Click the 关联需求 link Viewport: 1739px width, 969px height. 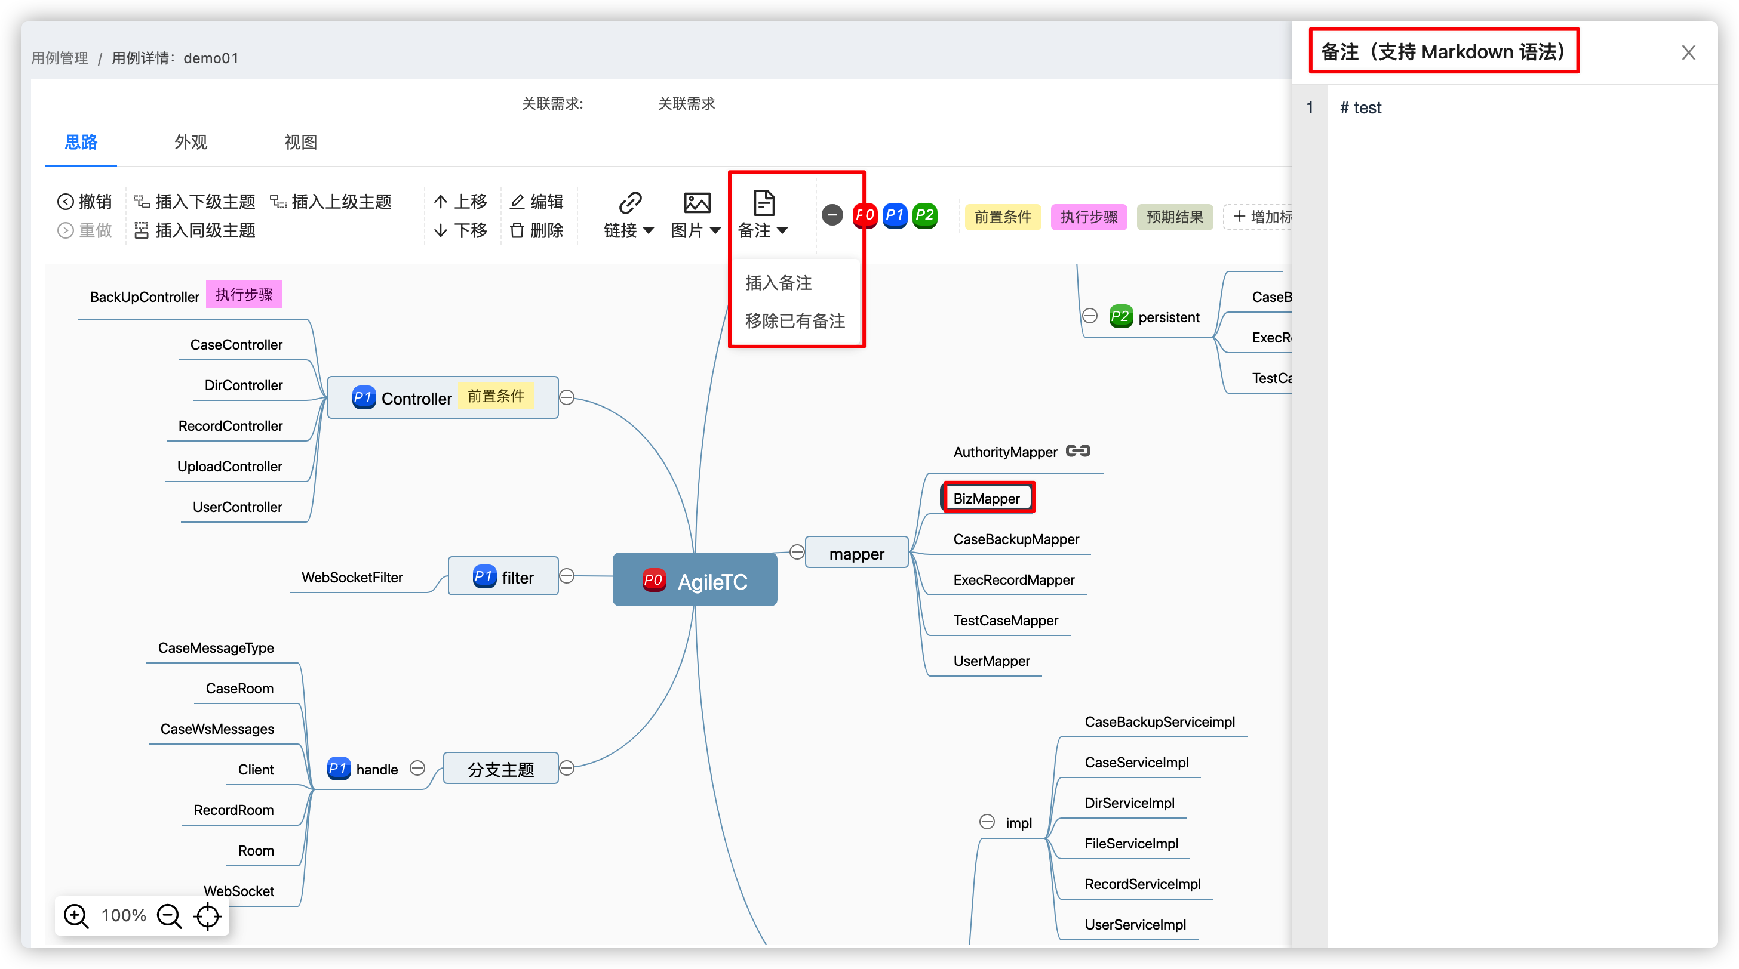coord(687,103)
